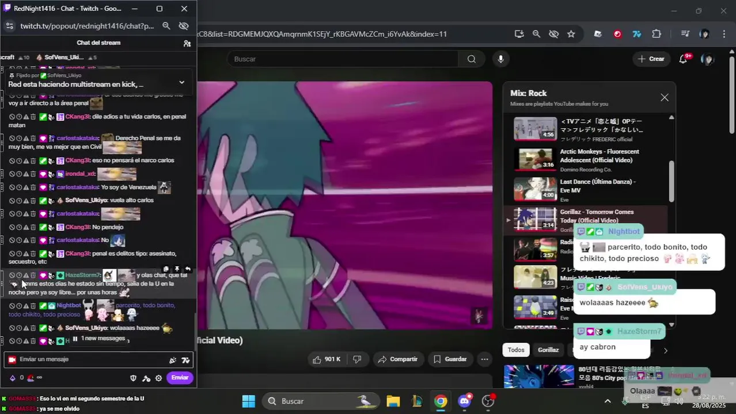This screenshot has width=736, height=414.
Task: Toggle third-party cookies eye icon in Chrome
Action: pos(553,34)
